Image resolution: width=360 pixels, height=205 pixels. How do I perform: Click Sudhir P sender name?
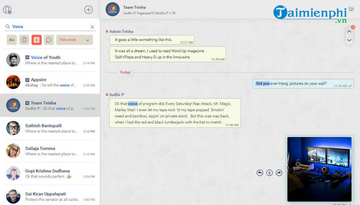[x=116, y=95]
